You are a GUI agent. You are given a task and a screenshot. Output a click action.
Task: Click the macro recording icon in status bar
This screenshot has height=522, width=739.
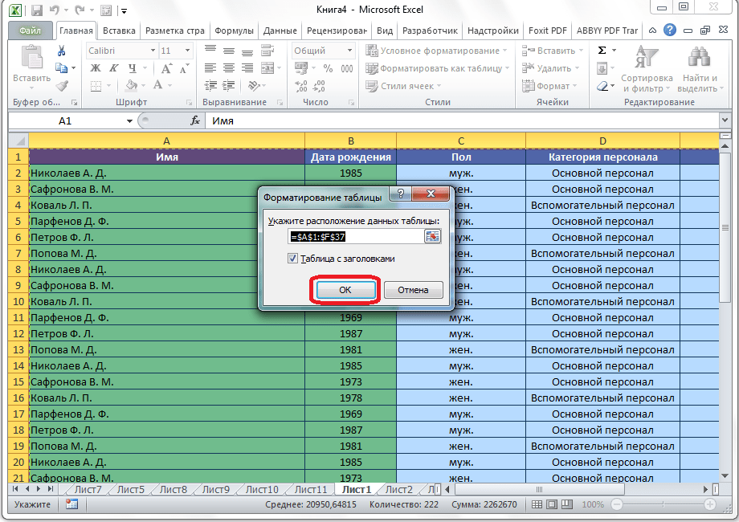(72, 504)
